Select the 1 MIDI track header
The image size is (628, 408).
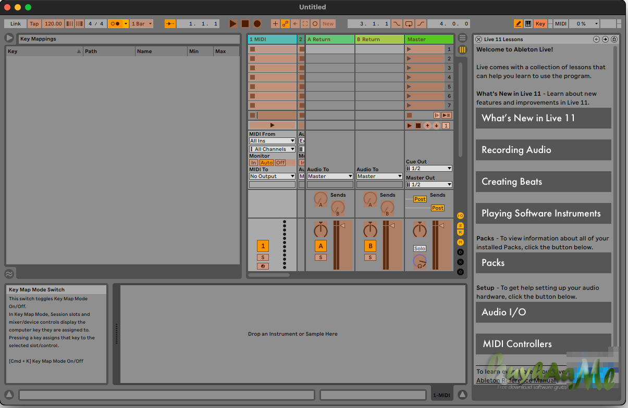click(272, 39)
